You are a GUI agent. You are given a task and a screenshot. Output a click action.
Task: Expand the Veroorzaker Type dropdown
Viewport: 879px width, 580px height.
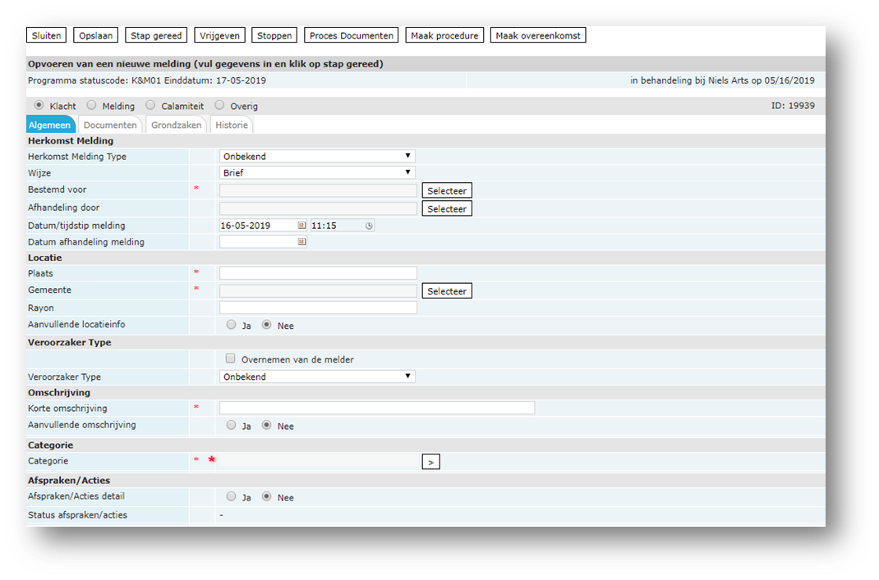(x=317, y=377)
